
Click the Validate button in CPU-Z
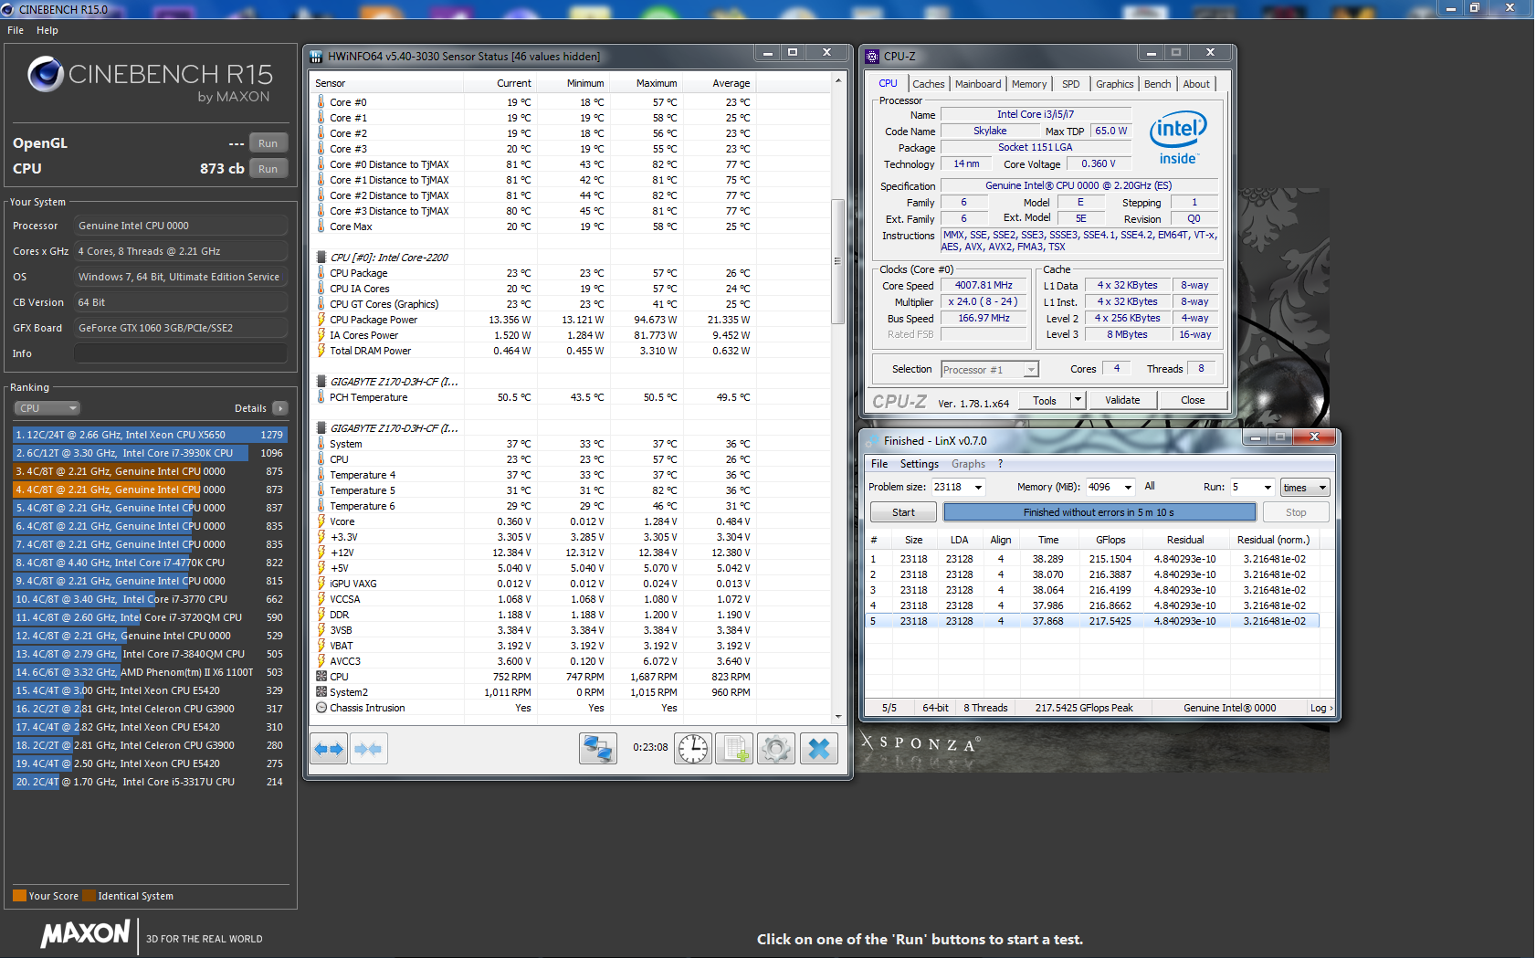pos(1122,400)
